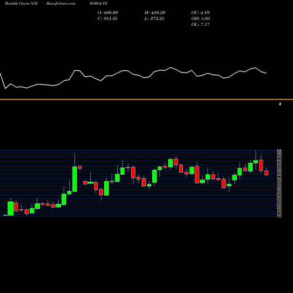Click the high value 'H: 420.20'
The height and width of the screenshot is (293, 293).
155,13
